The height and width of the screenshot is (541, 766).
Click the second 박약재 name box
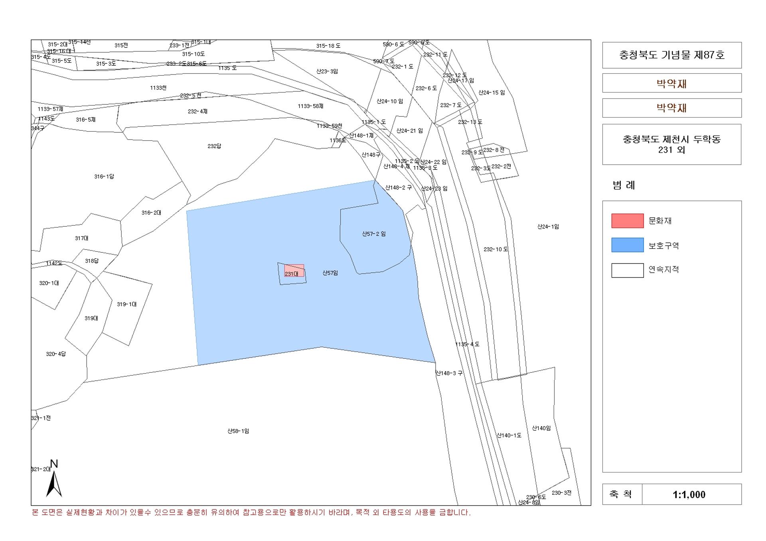point(672,108)
